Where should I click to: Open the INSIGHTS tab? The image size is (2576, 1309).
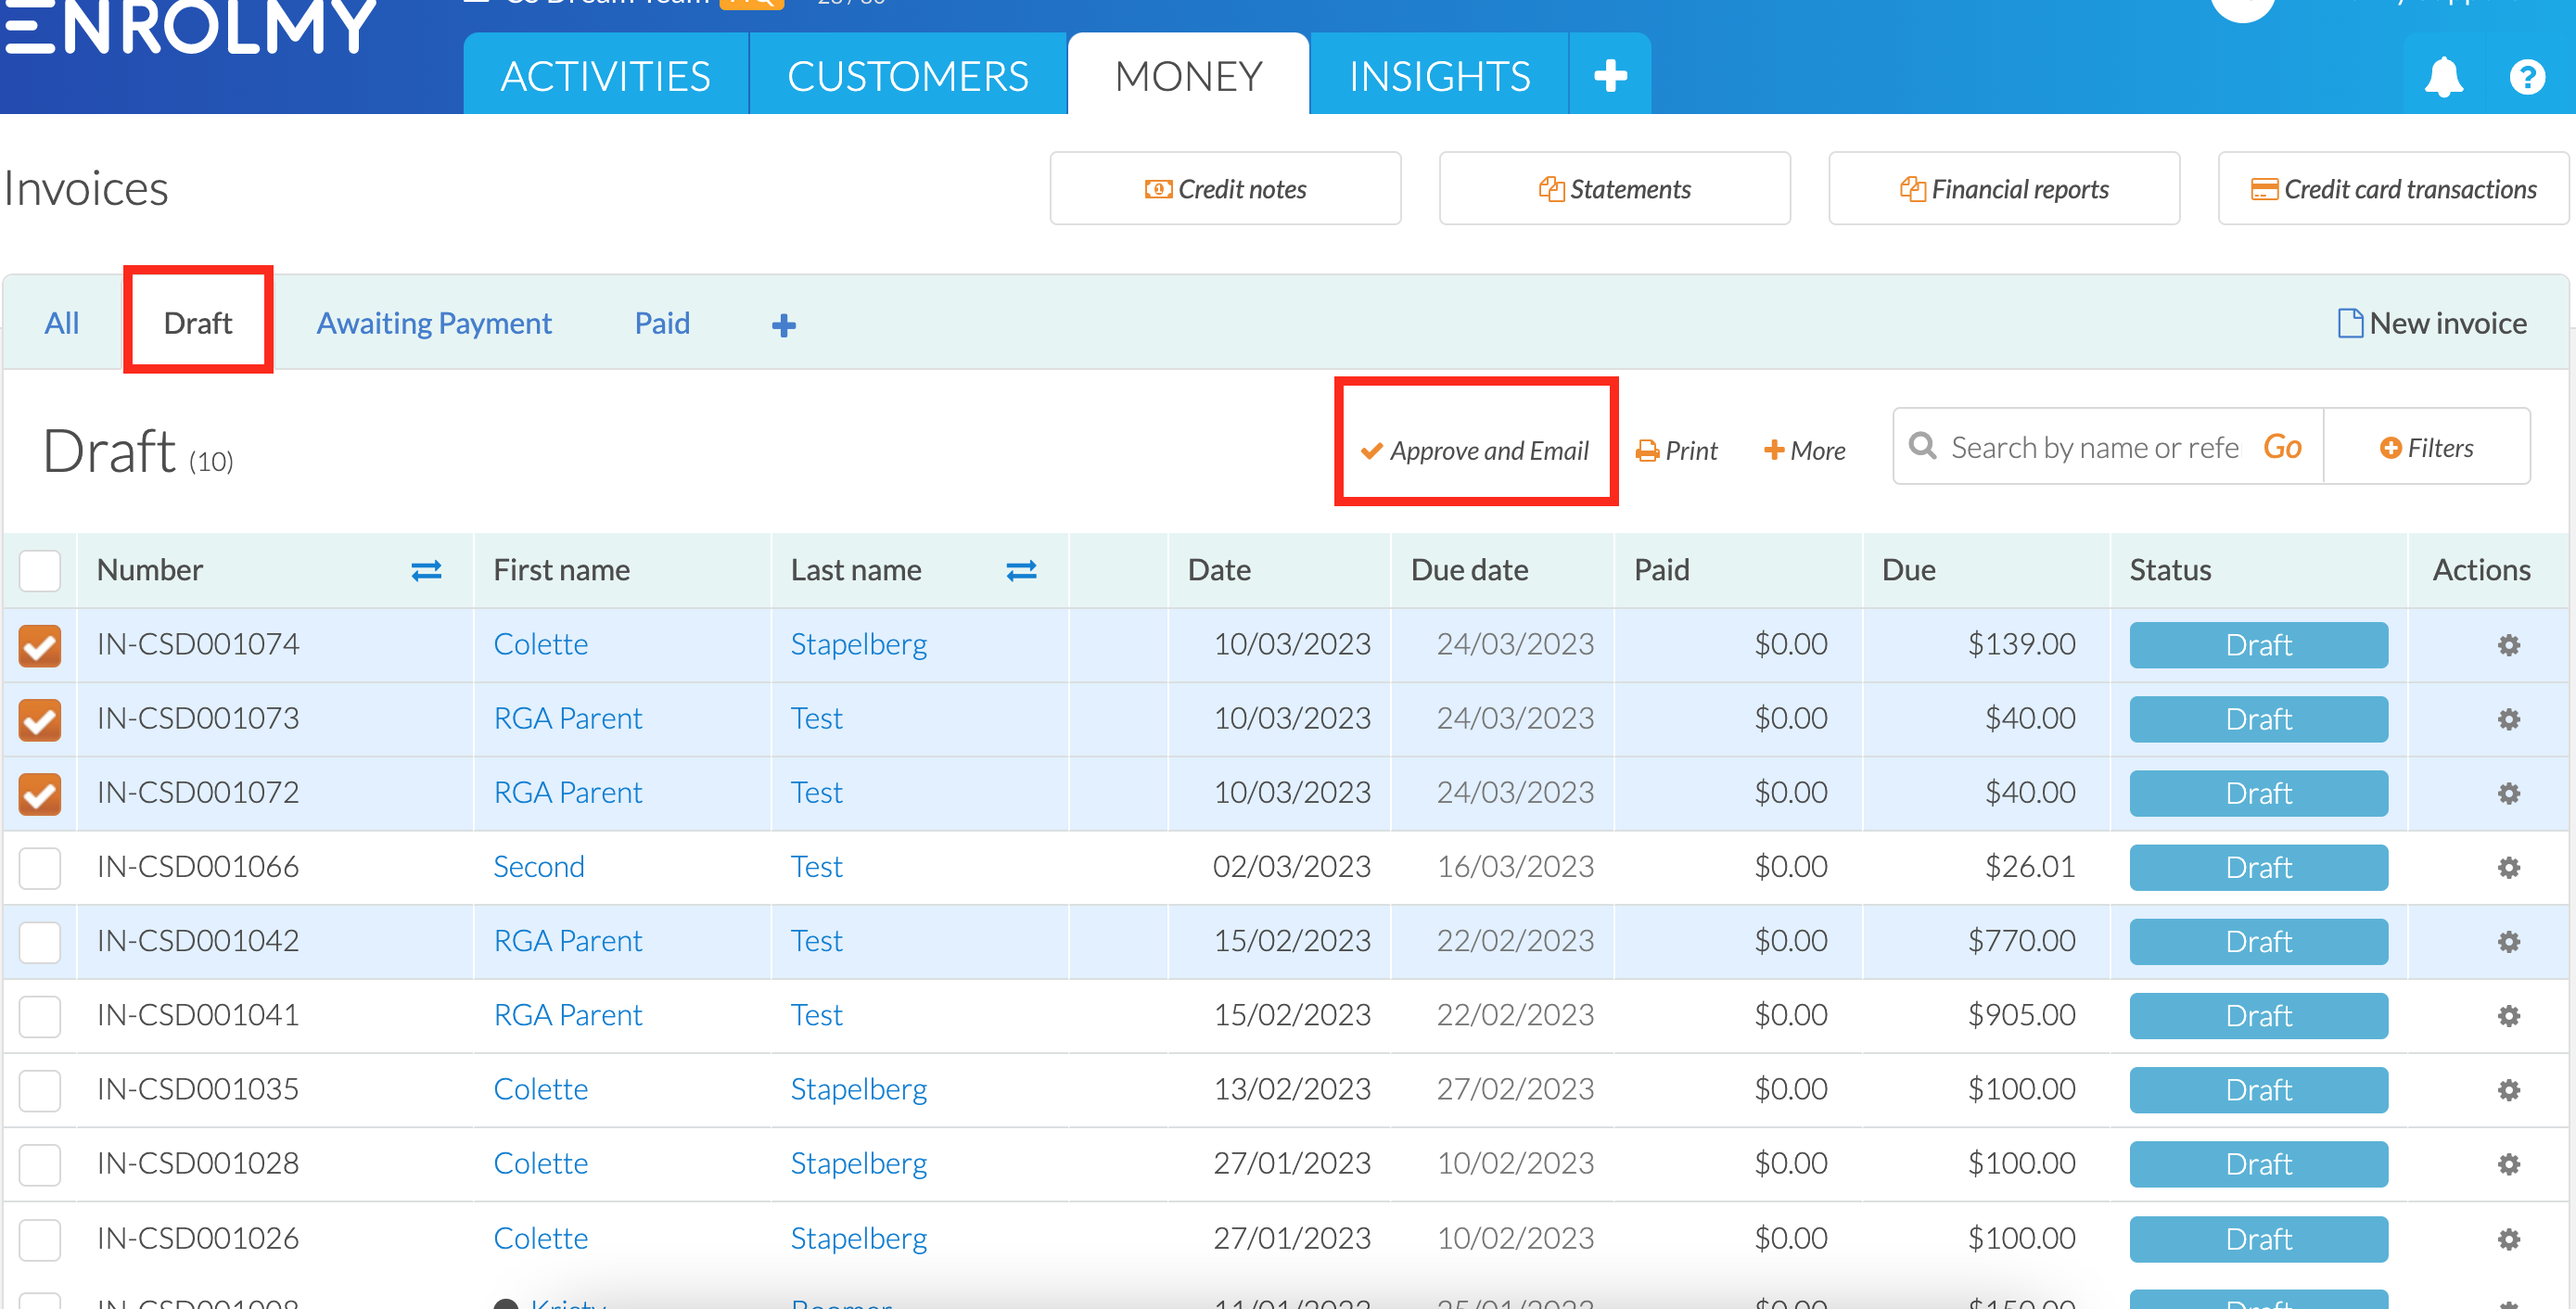[1440, 76]
